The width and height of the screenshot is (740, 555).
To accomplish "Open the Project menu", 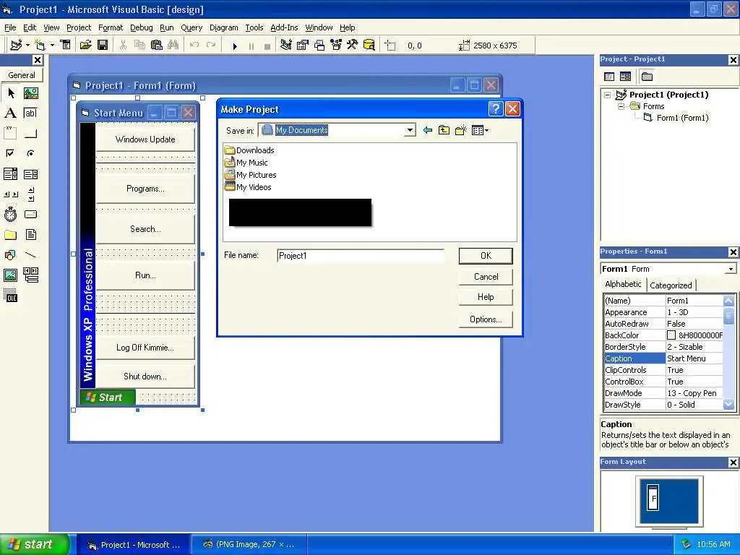I will [x=78, y=27].
